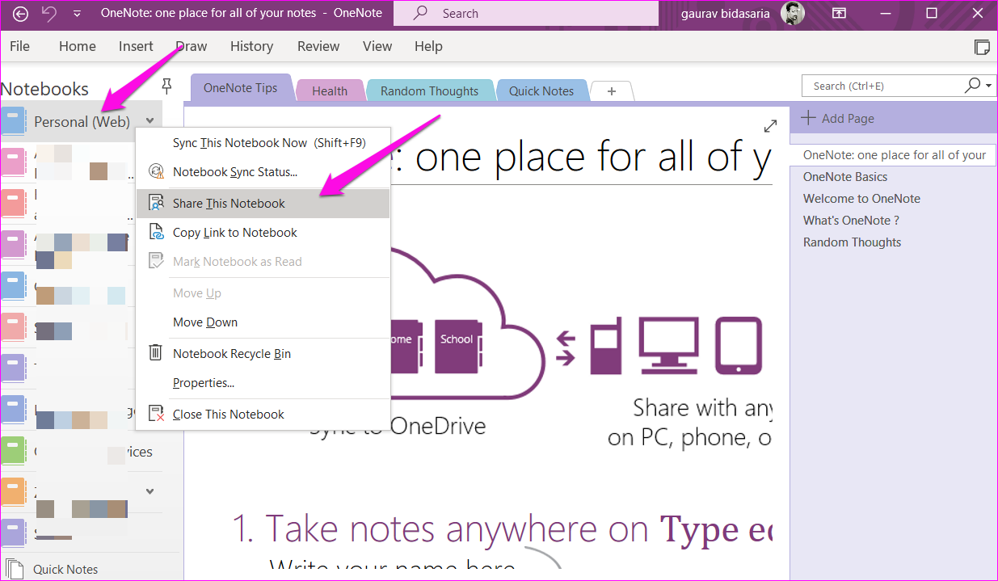The height and width of the screenshot is (581, 998).
Task: Open the OneNote Basics page
Action: click(x=845, y=177)
